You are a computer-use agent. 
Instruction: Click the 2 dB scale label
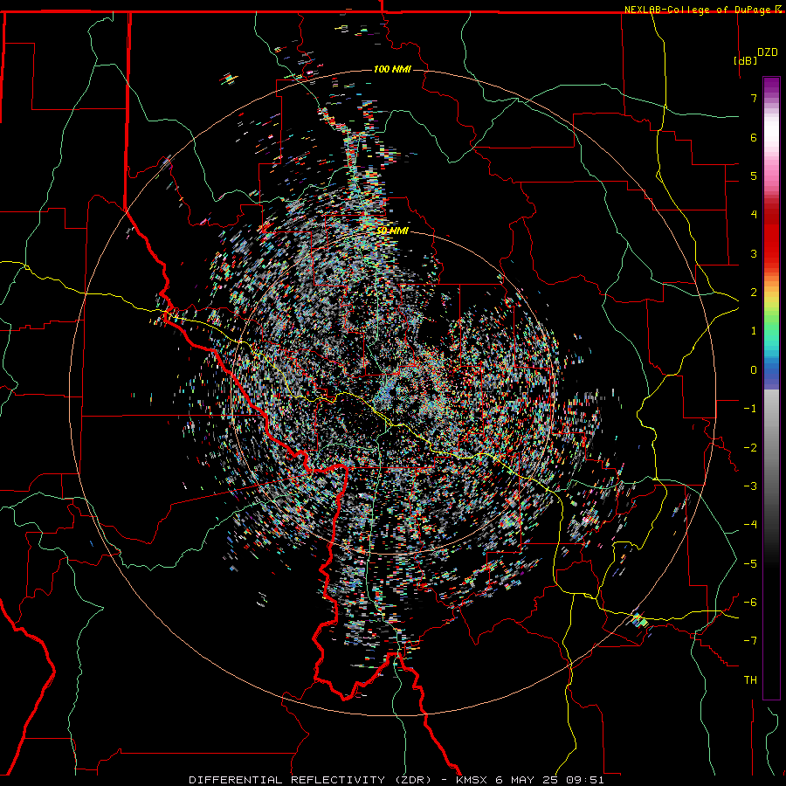pos(754,293)
